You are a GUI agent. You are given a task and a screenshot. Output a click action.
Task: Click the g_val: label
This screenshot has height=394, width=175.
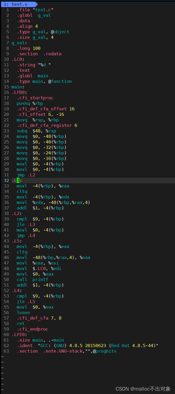pos(19,43)
